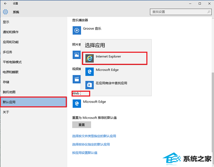Click the 查找设置 search field
This screenshot has height=167, width=214.
[181, 12]
